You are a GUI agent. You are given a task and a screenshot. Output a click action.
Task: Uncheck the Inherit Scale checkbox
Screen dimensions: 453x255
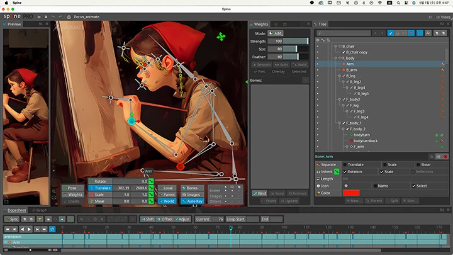point(382,172)
